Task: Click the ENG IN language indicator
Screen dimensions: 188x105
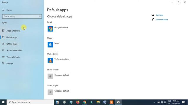Action: point(169,102)
